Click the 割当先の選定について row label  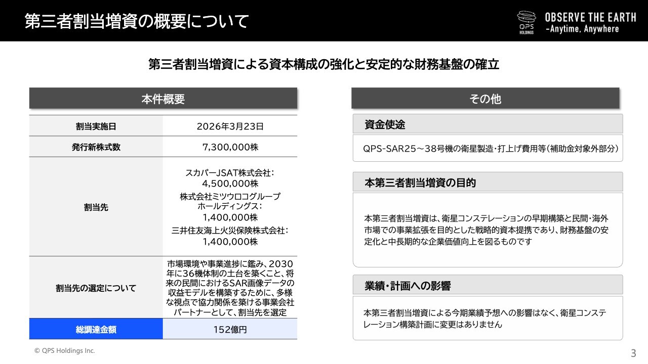(x=96, y=288)
